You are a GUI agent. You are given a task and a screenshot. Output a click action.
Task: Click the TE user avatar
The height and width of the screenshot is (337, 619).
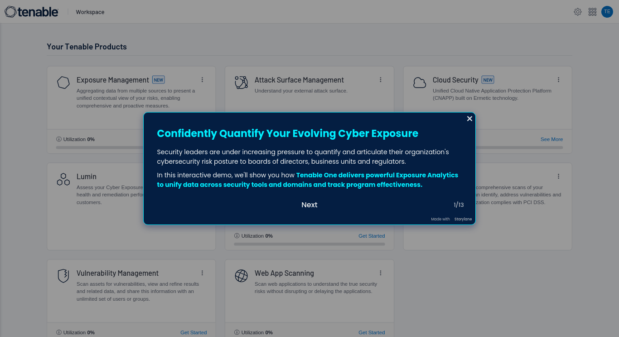pos(607,12)
